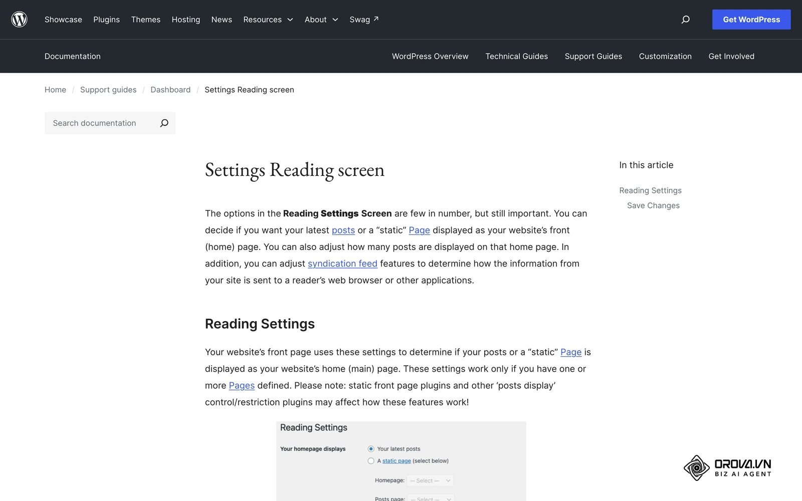Image resolution: width=802 pixels, height=501 pixels.
Task: Go to the Dashboard breadcrumb
Action: 170,90
